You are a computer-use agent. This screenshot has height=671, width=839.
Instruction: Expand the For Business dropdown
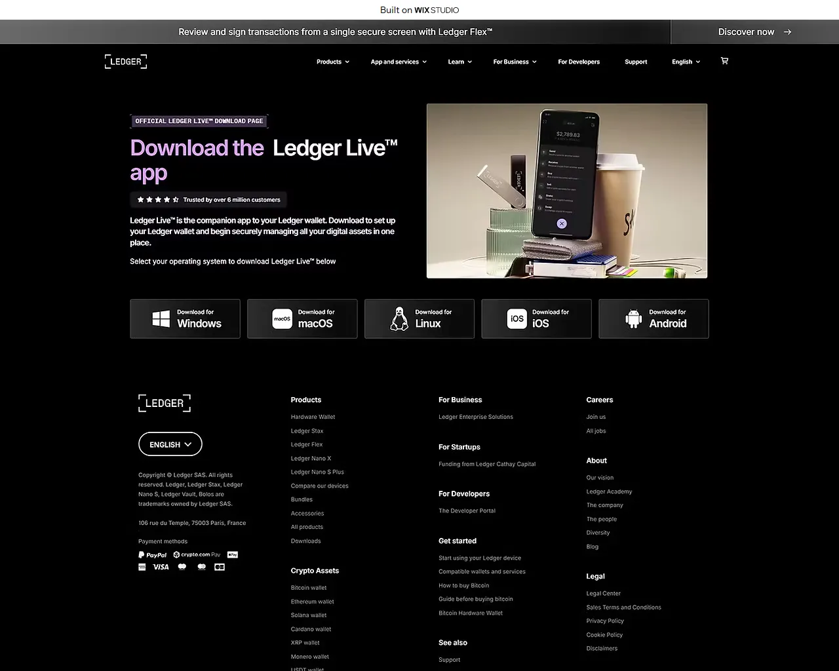point(515,62)
